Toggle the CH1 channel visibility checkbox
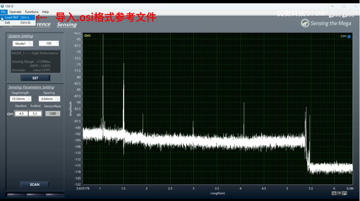360x201 pixels. coord(349,36)
